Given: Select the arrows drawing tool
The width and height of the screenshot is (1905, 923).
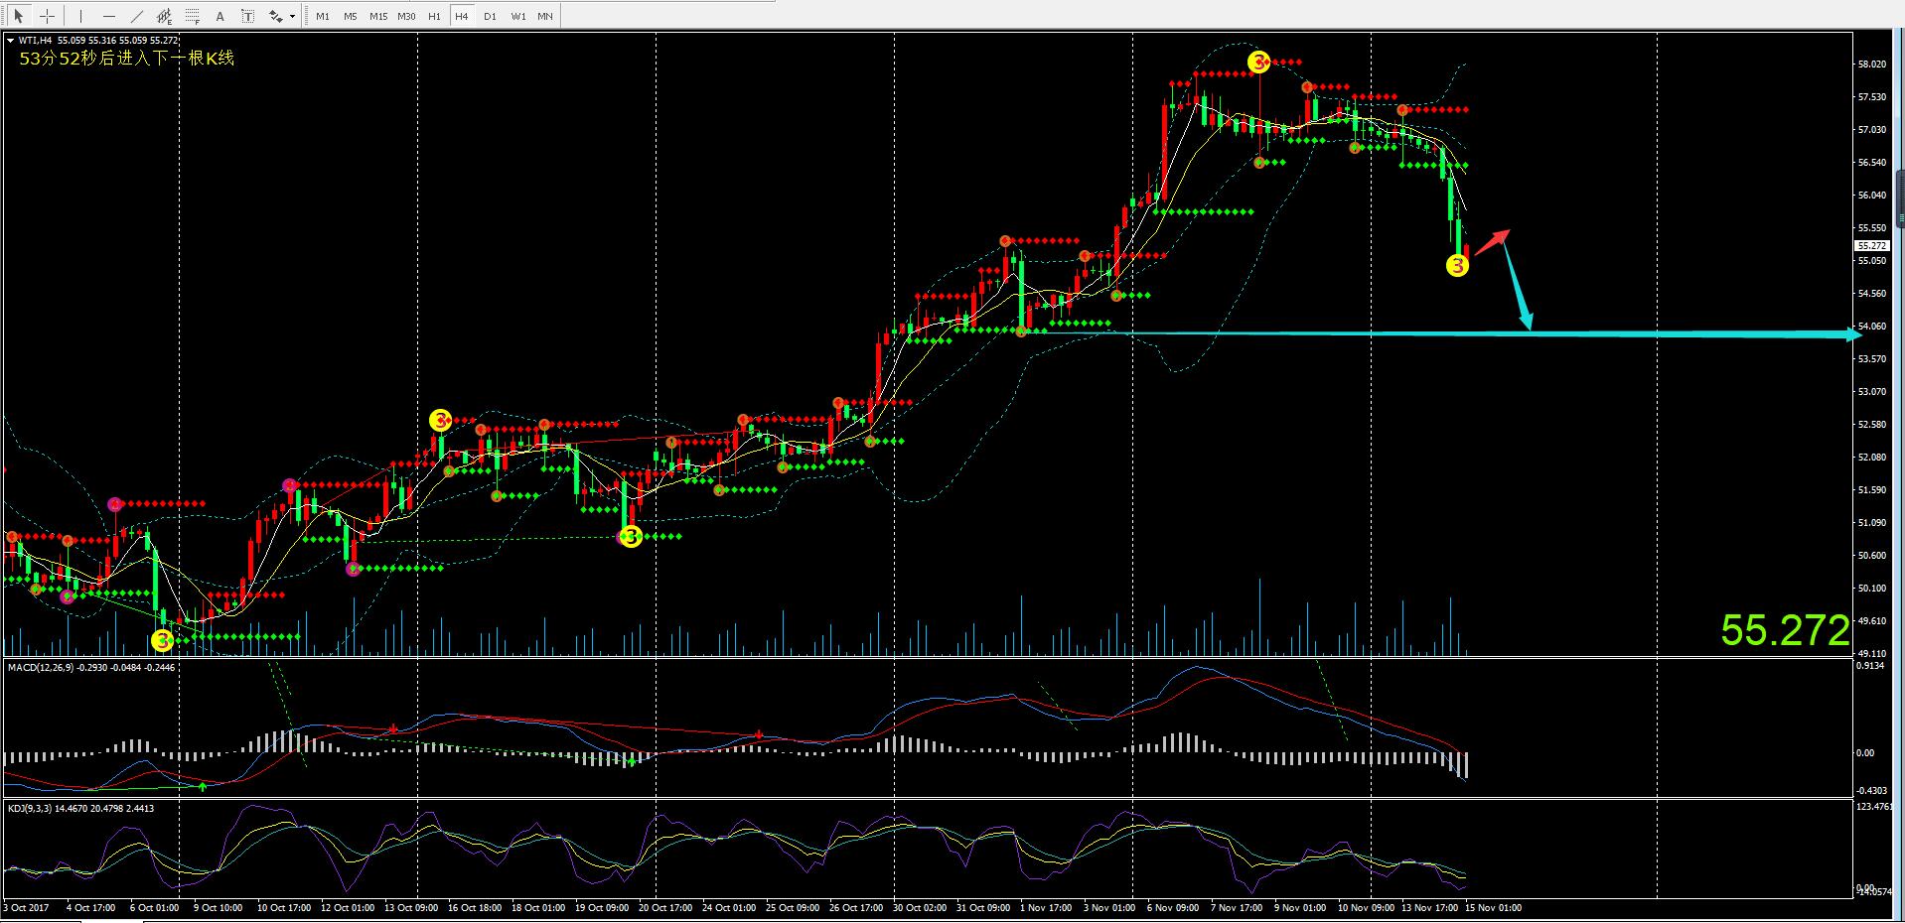Looking at the screenshot, I should pyautogui.click(x=276, y=16).
